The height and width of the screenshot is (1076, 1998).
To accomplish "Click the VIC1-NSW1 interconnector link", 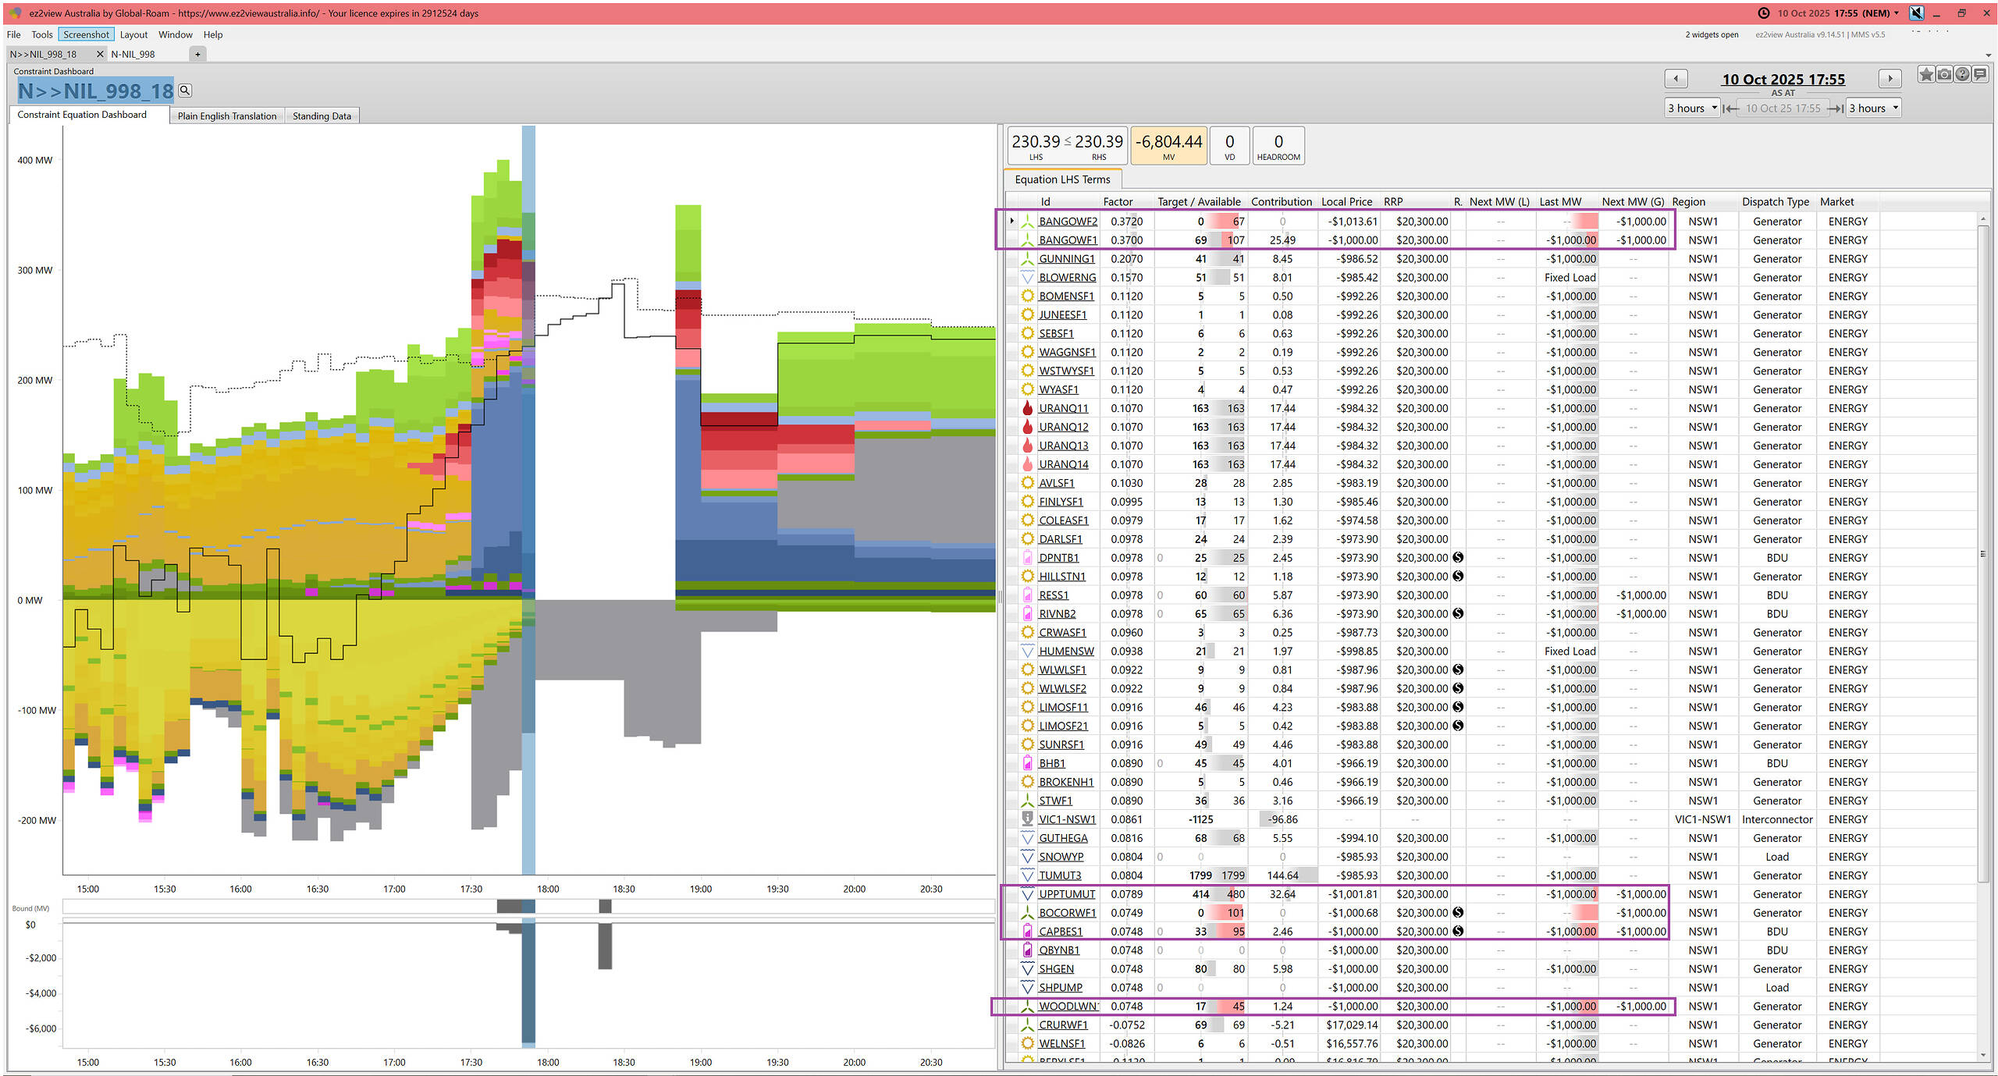I will (1067, 819).
